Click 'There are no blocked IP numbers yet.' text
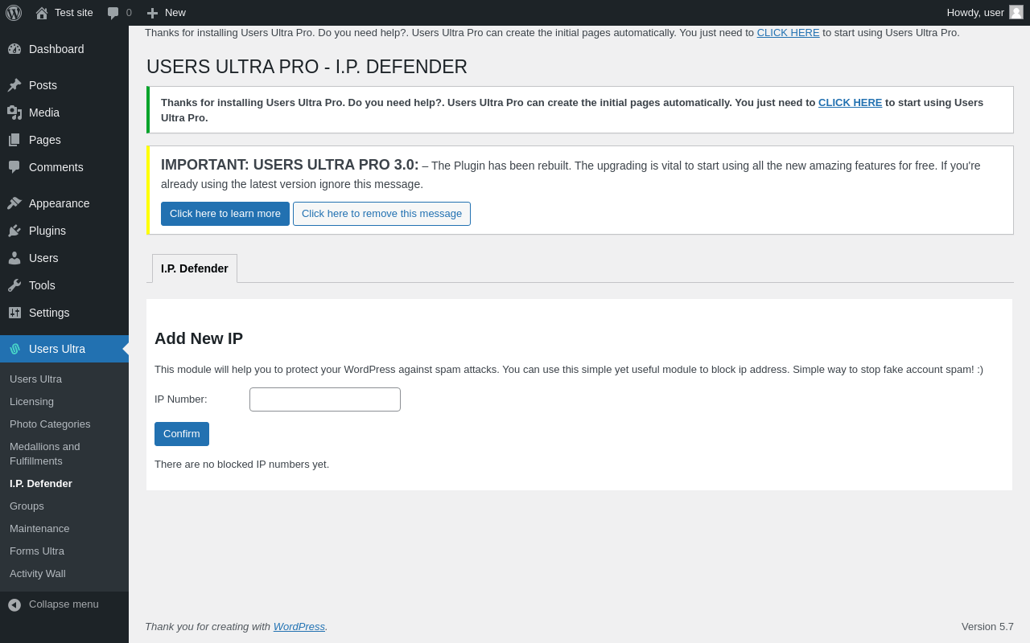1030x643 pixels. pos(241,465)
